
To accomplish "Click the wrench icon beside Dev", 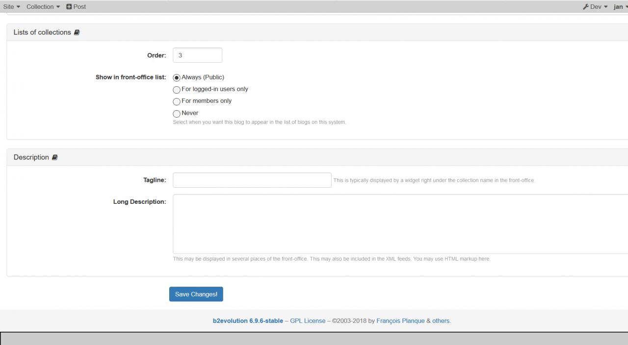I will click(x=586, y=7).
